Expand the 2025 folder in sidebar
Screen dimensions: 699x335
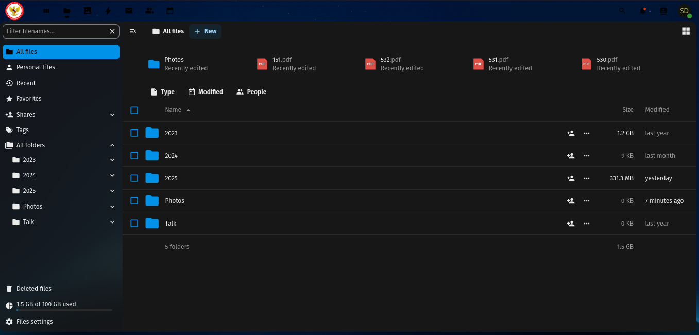click(112, 191)
